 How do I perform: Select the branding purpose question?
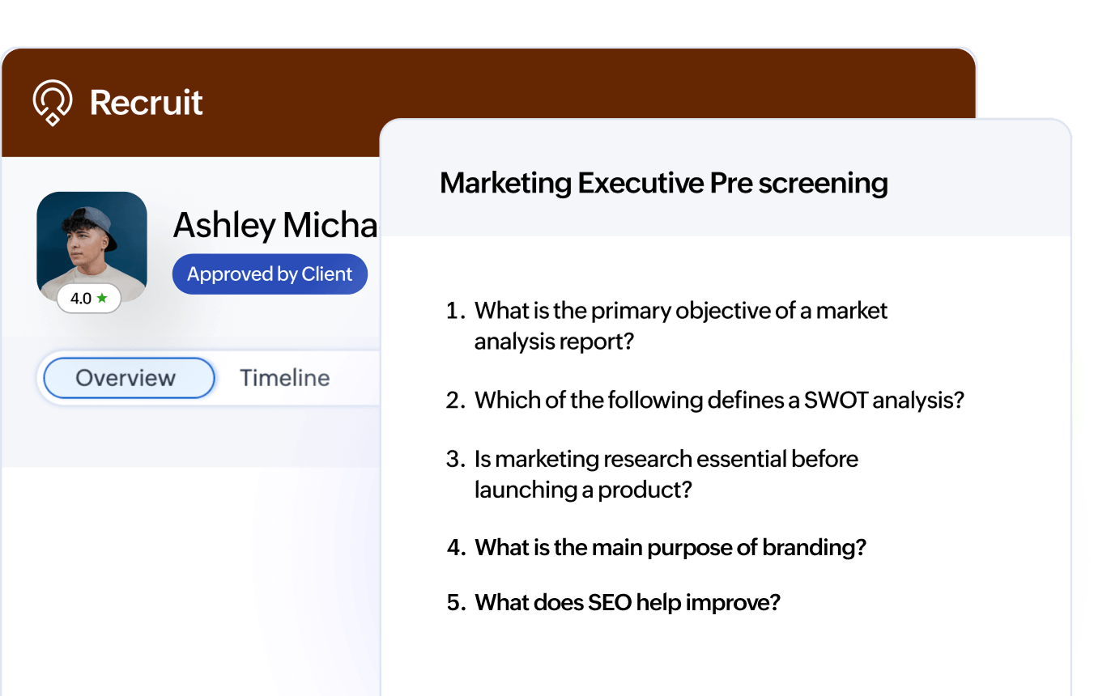tap(670, 547)
